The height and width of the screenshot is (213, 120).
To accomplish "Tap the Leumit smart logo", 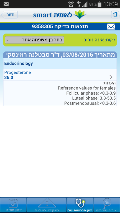I will coord(60,15).
